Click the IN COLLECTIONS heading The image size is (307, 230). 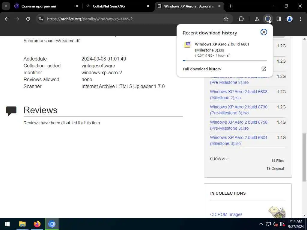point(228,193)
